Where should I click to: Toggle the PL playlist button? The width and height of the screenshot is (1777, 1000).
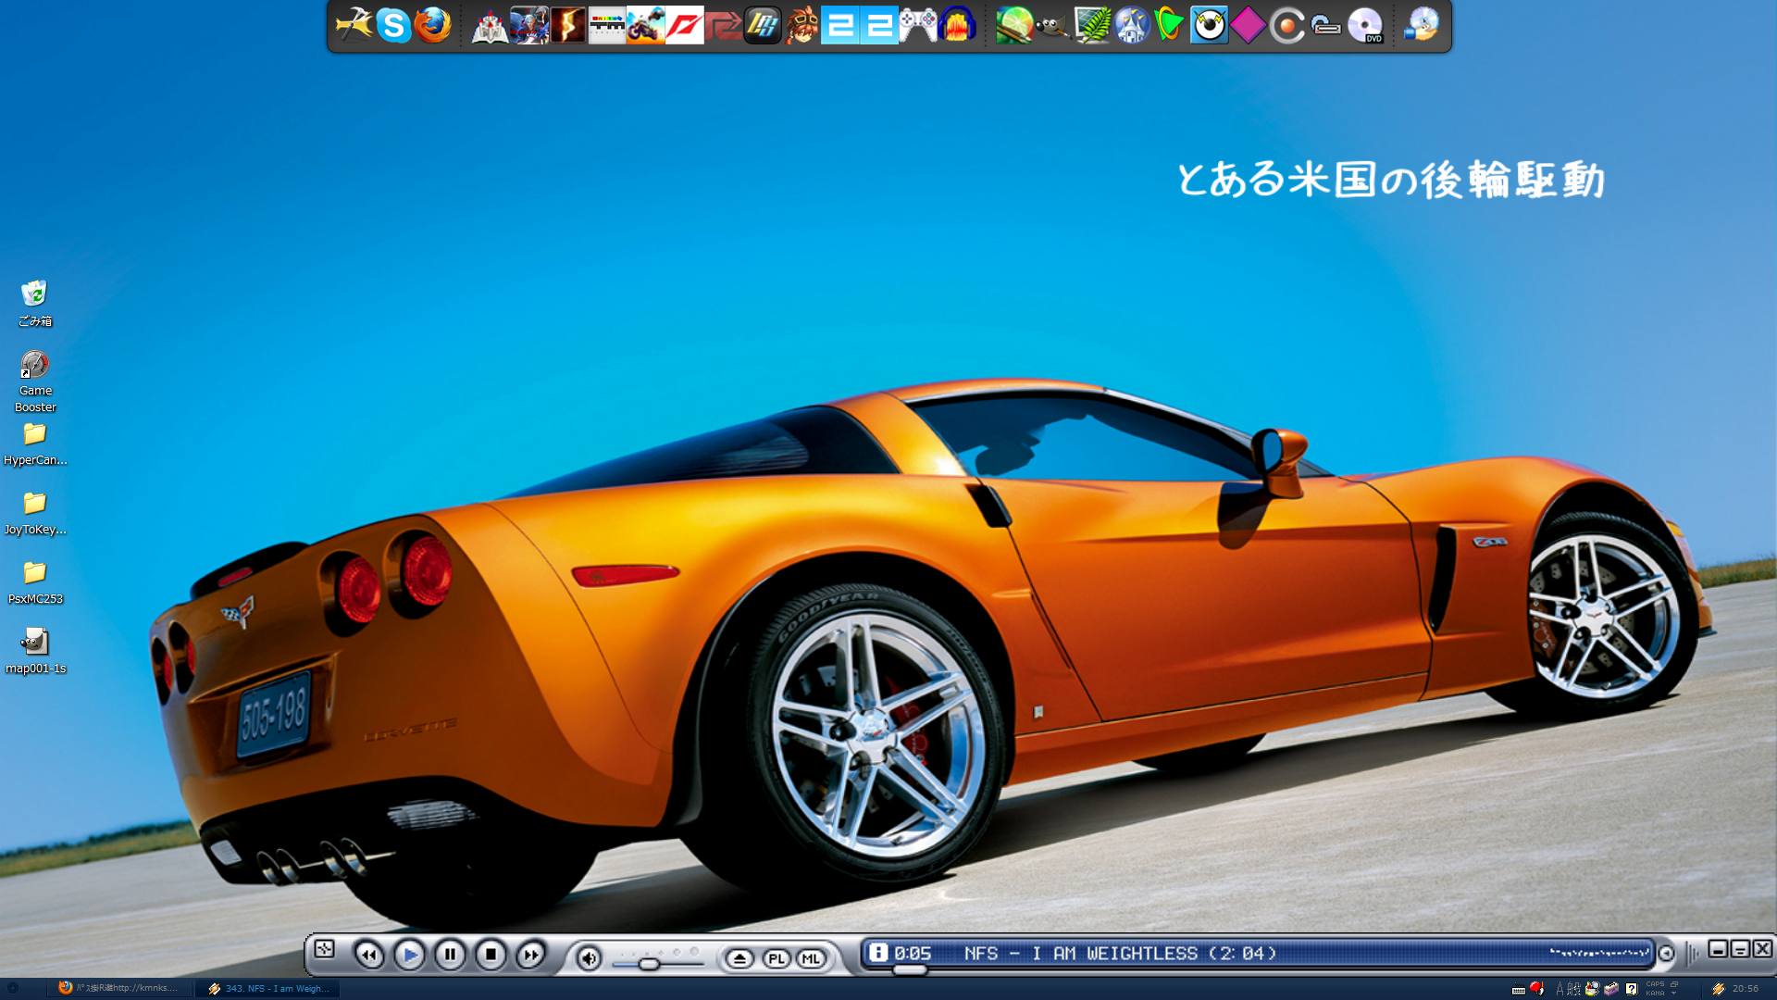pyautogui.click(x=777, y=959)
